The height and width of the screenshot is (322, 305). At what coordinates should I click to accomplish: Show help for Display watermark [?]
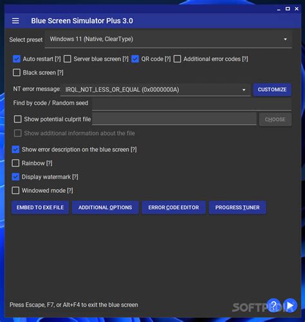coord(75,177)
